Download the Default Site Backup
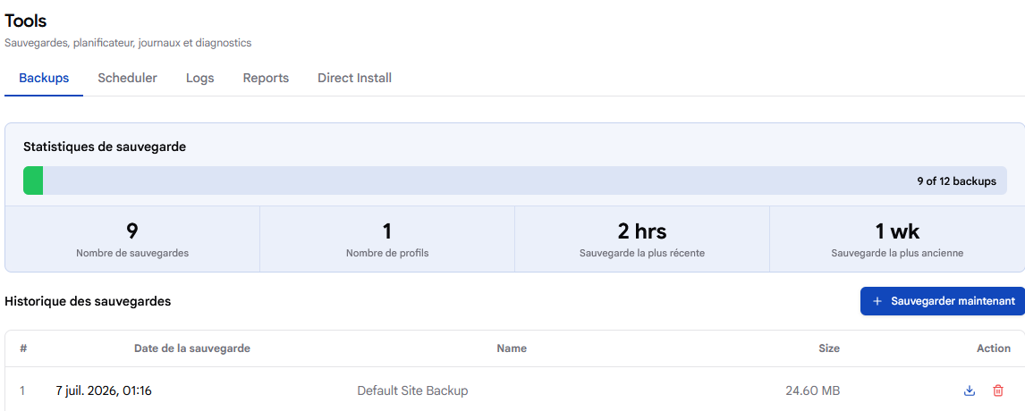The image size is (1025, 411). 970,390
